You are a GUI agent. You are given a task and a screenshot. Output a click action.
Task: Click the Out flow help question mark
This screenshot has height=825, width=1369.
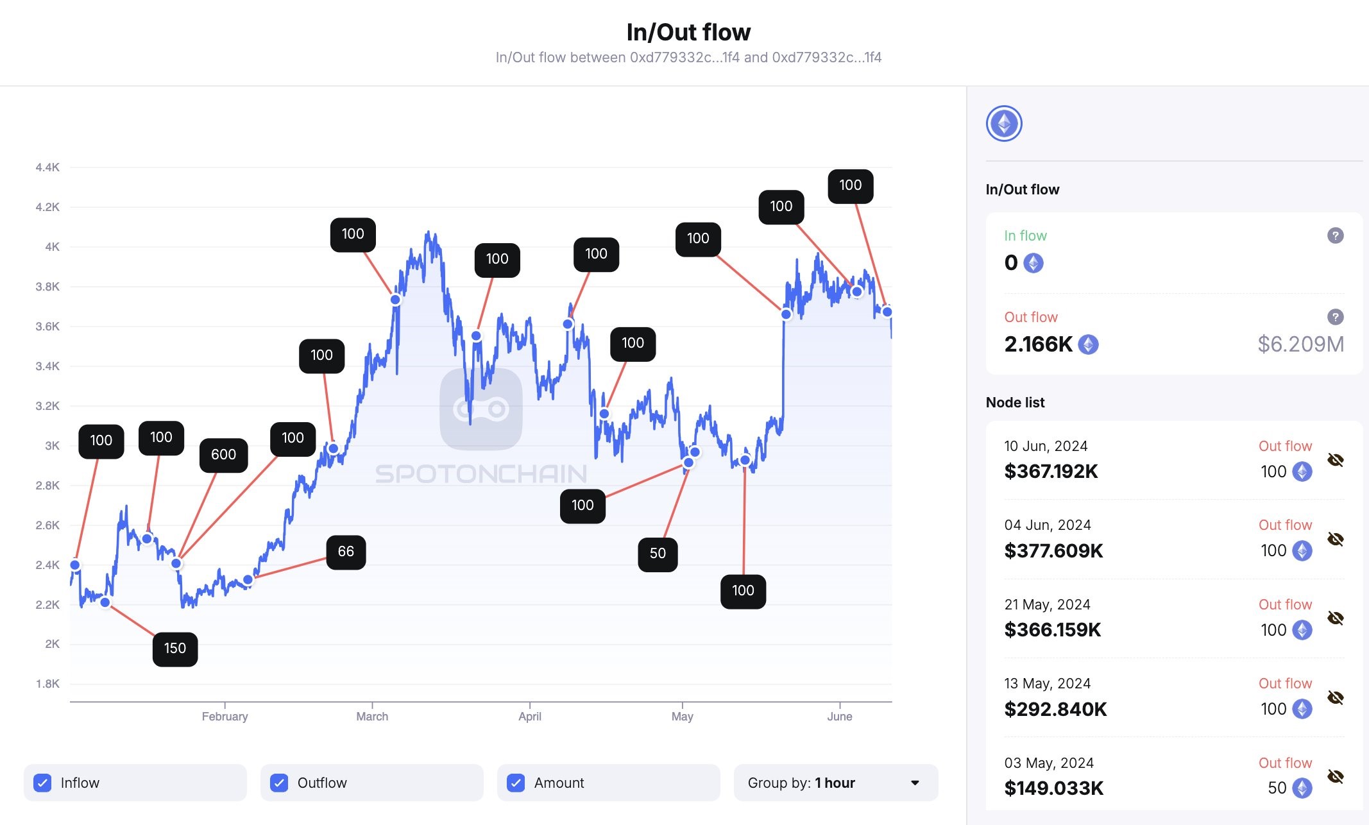point(1335,317)
